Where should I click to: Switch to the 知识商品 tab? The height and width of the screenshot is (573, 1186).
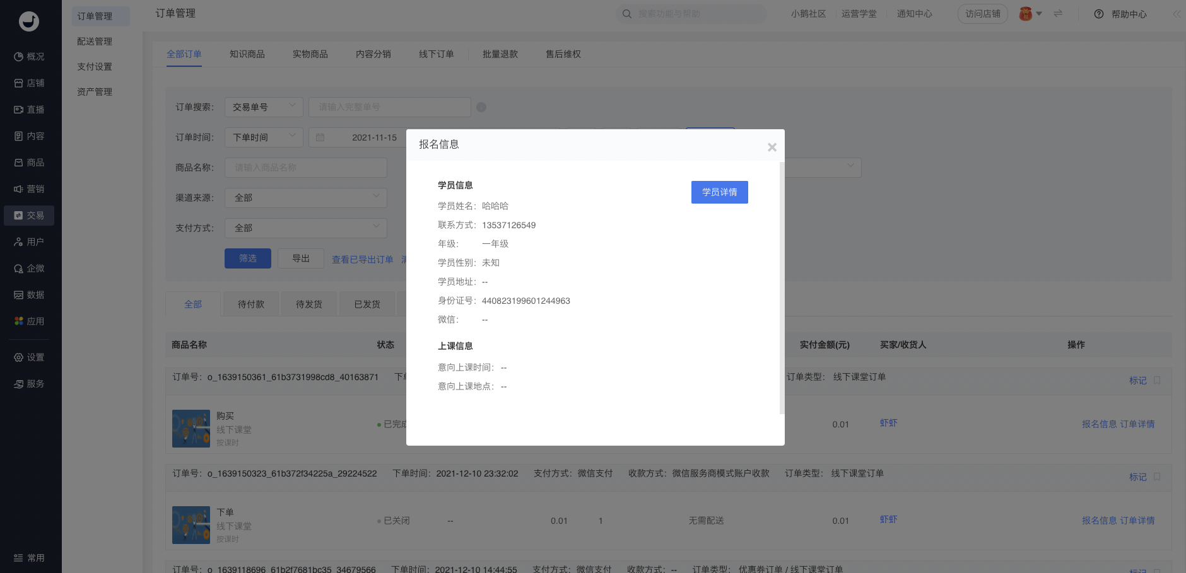[x=247, y=54]
